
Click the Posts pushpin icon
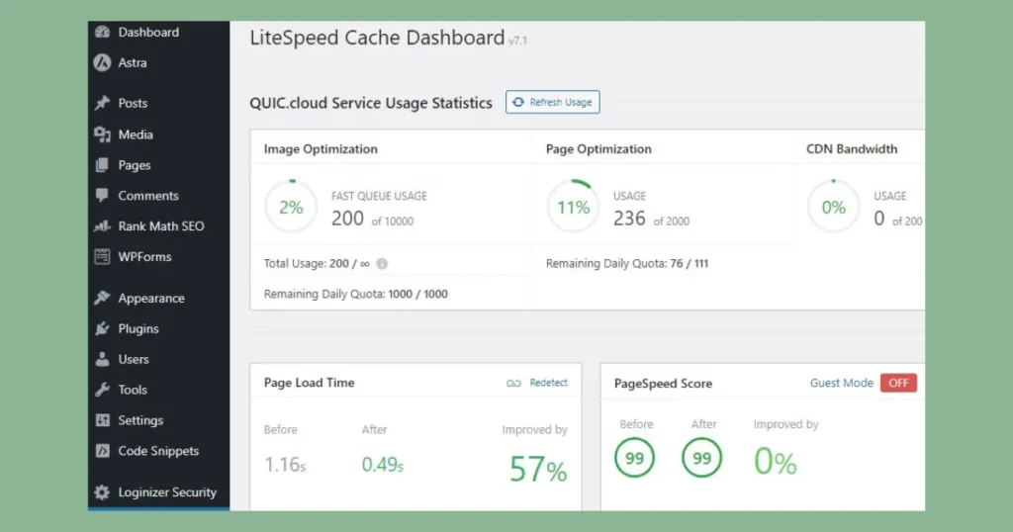102,103
